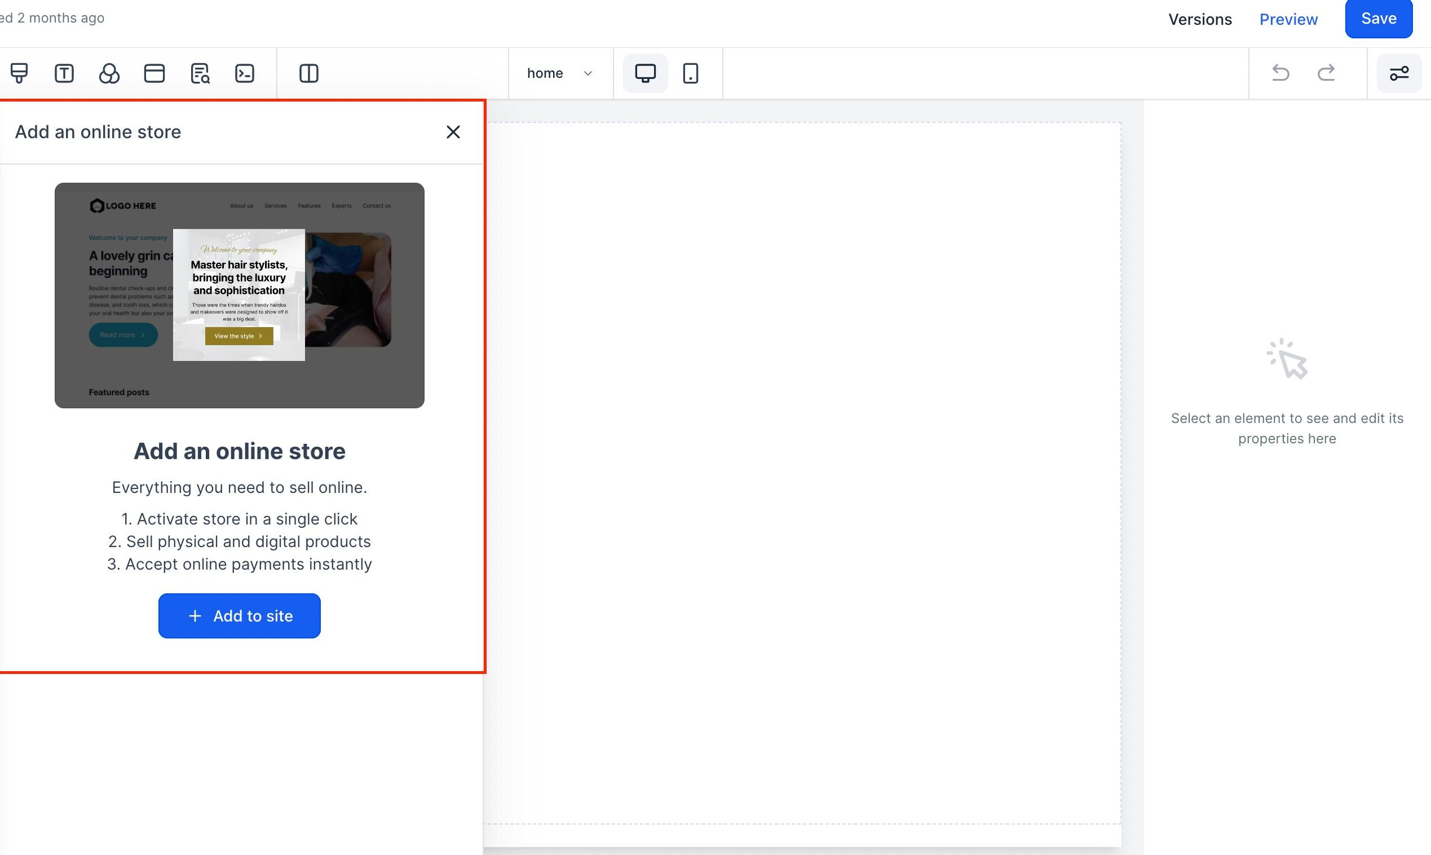
Task: Open the paint roller styles tool
Action: coord(19,73)
